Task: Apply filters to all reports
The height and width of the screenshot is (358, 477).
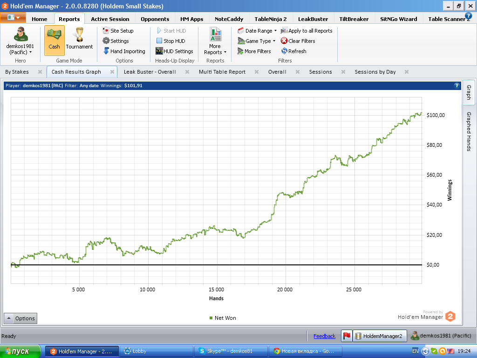Action: 307,31
